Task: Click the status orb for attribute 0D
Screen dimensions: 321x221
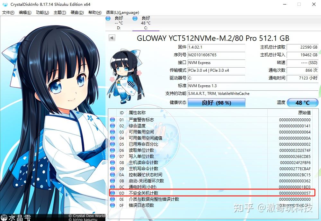Action: [112, 193]
